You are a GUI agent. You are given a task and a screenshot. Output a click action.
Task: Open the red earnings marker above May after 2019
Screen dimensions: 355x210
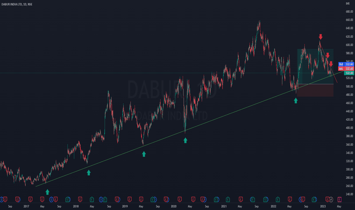tap(141, 199)
